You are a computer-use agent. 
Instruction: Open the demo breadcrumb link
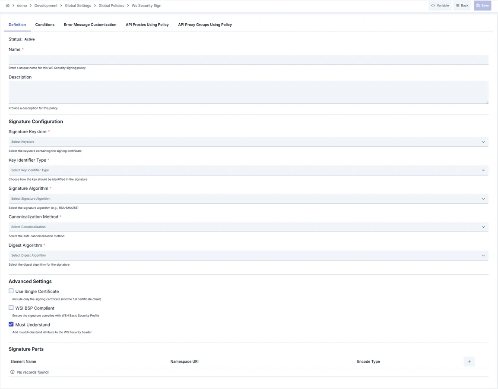(x=22, y=5)
